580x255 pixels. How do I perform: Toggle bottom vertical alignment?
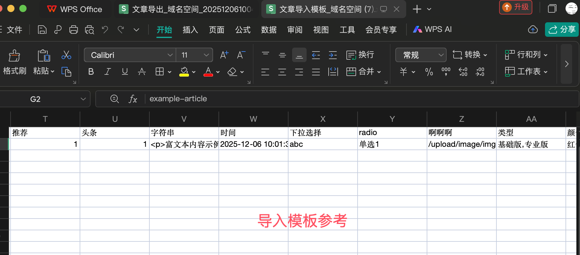coord(299,55)
